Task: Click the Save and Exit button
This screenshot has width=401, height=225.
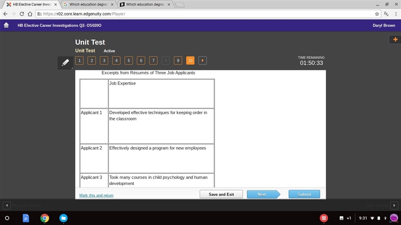Action: click(x=221, y=194)
